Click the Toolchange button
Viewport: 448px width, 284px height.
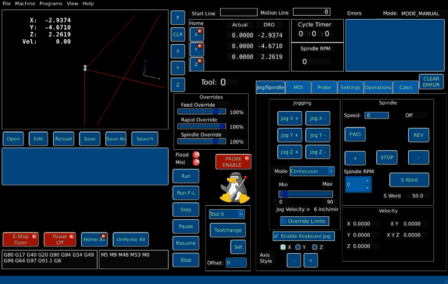[x=227, y=230]
